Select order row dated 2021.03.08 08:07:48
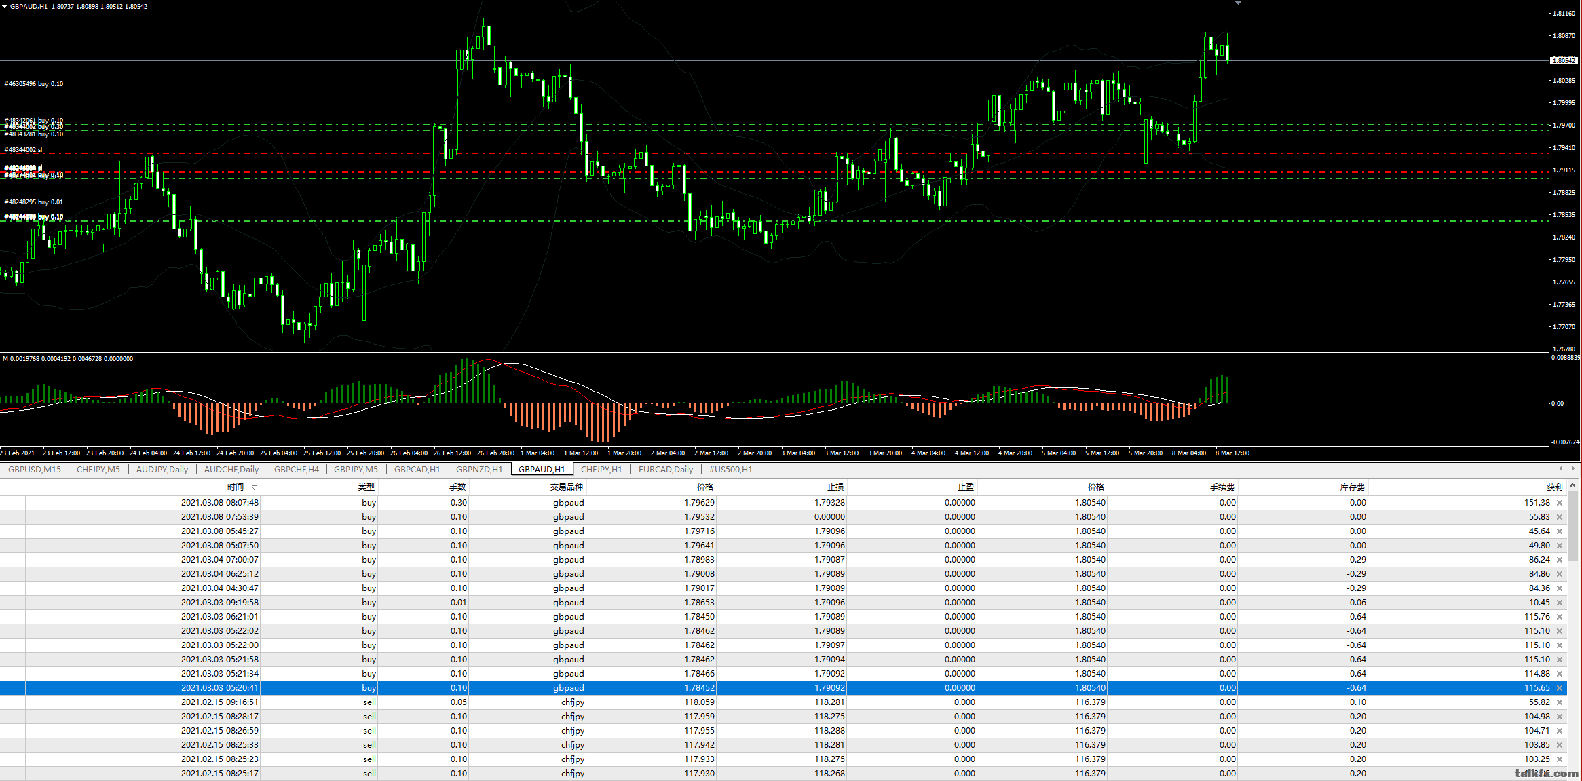Viewport: 1582px width, 781px height. coord(783,503)
